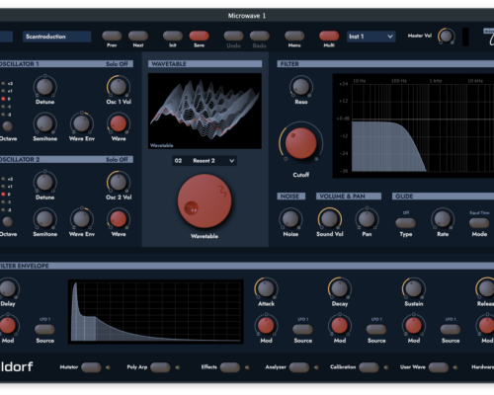Click the Oscillator 1 Wave Env knob

point(82,123)
